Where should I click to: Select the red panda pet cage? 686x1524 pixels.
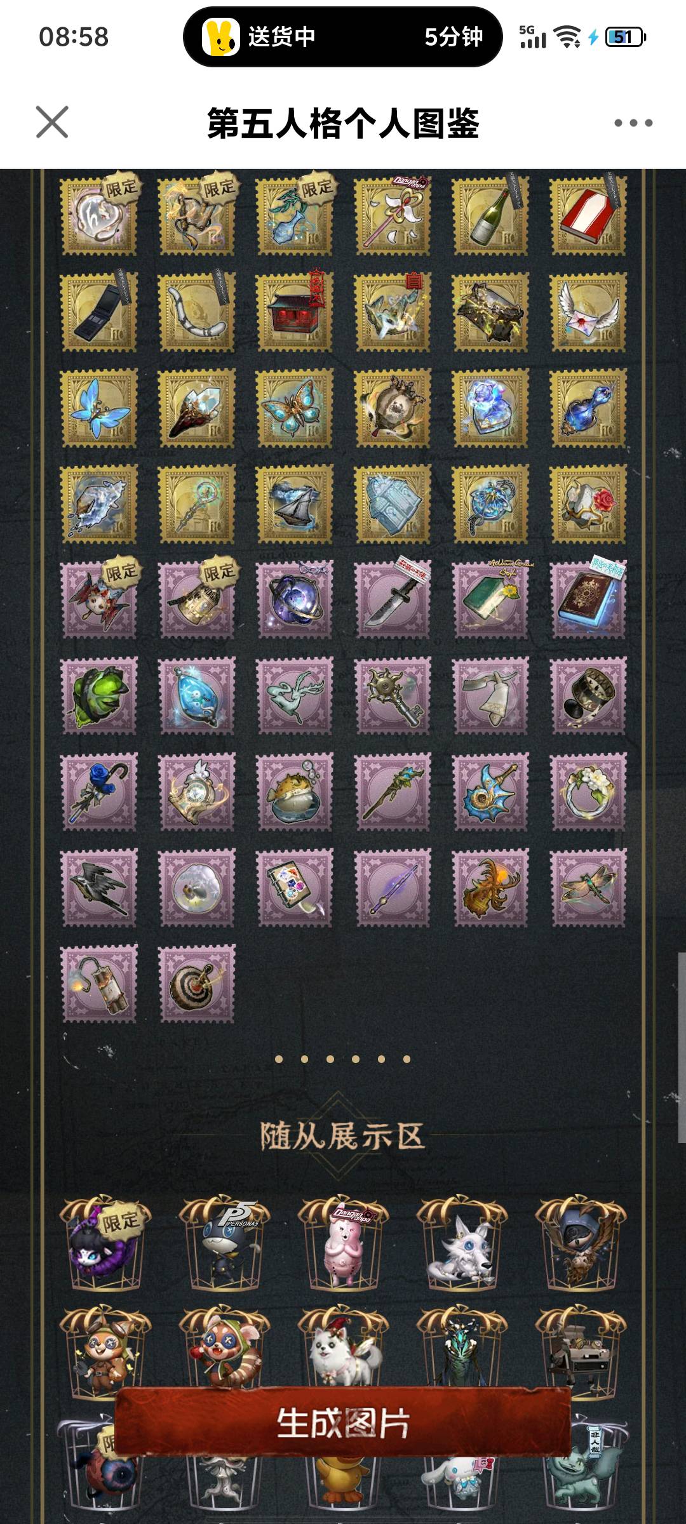[x=225, y=1353]
